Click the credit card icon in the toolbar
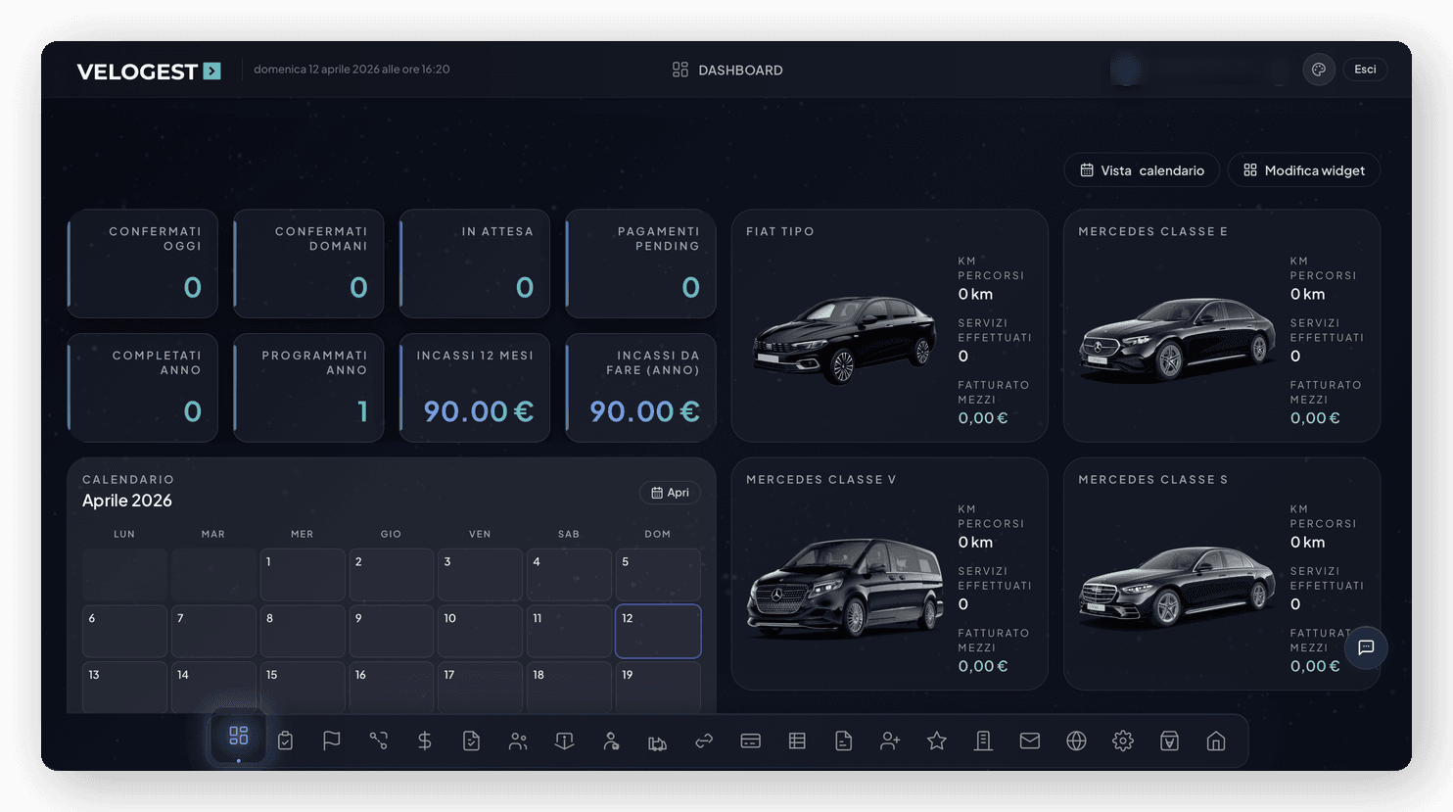Image resolution: width=1453 pixels, height=812 pixels. coord(750,740)
